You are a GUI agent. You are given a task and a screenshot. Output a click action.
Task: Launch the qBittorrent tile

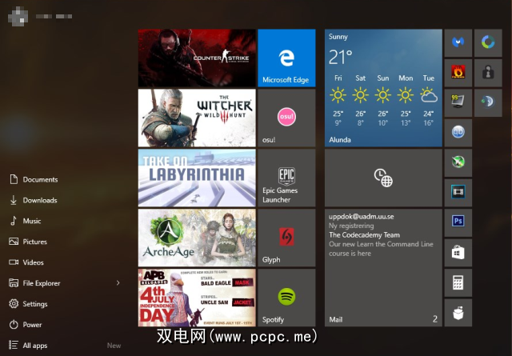(x=458, y=133)
